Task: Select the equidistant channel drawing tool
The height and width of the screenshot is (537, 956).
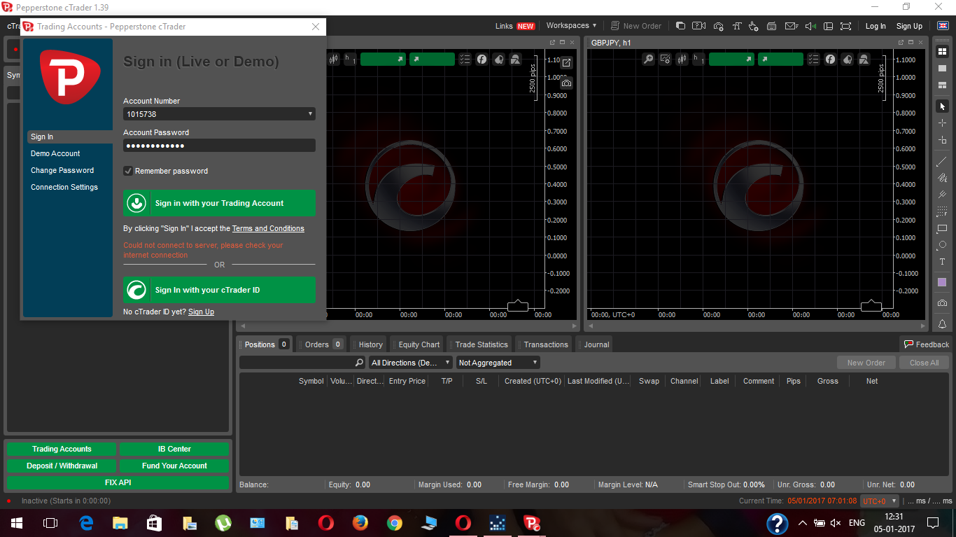Action: coord(942,178)
